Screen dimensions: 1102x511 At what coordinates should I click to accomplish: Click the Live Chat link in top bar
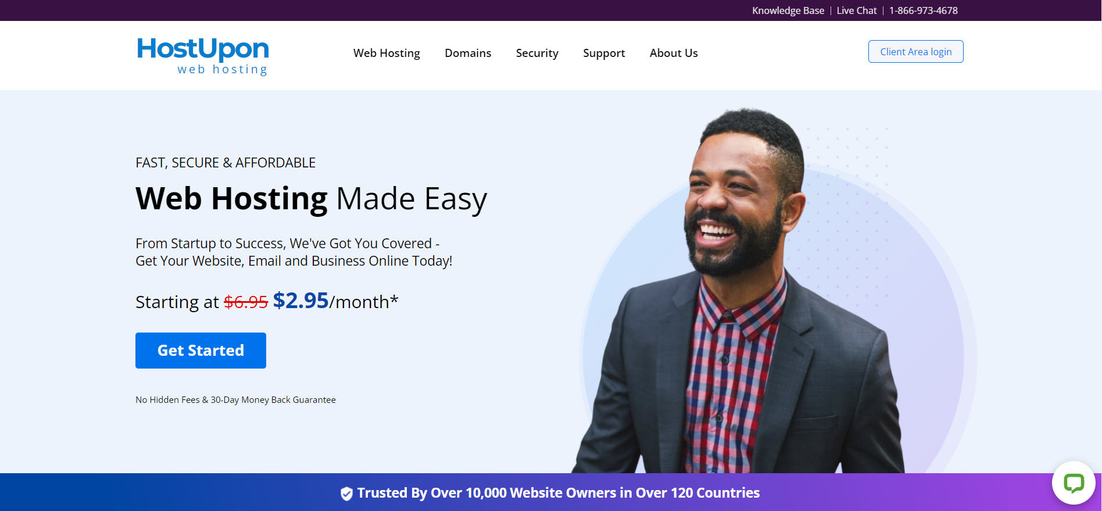[857, 10]
